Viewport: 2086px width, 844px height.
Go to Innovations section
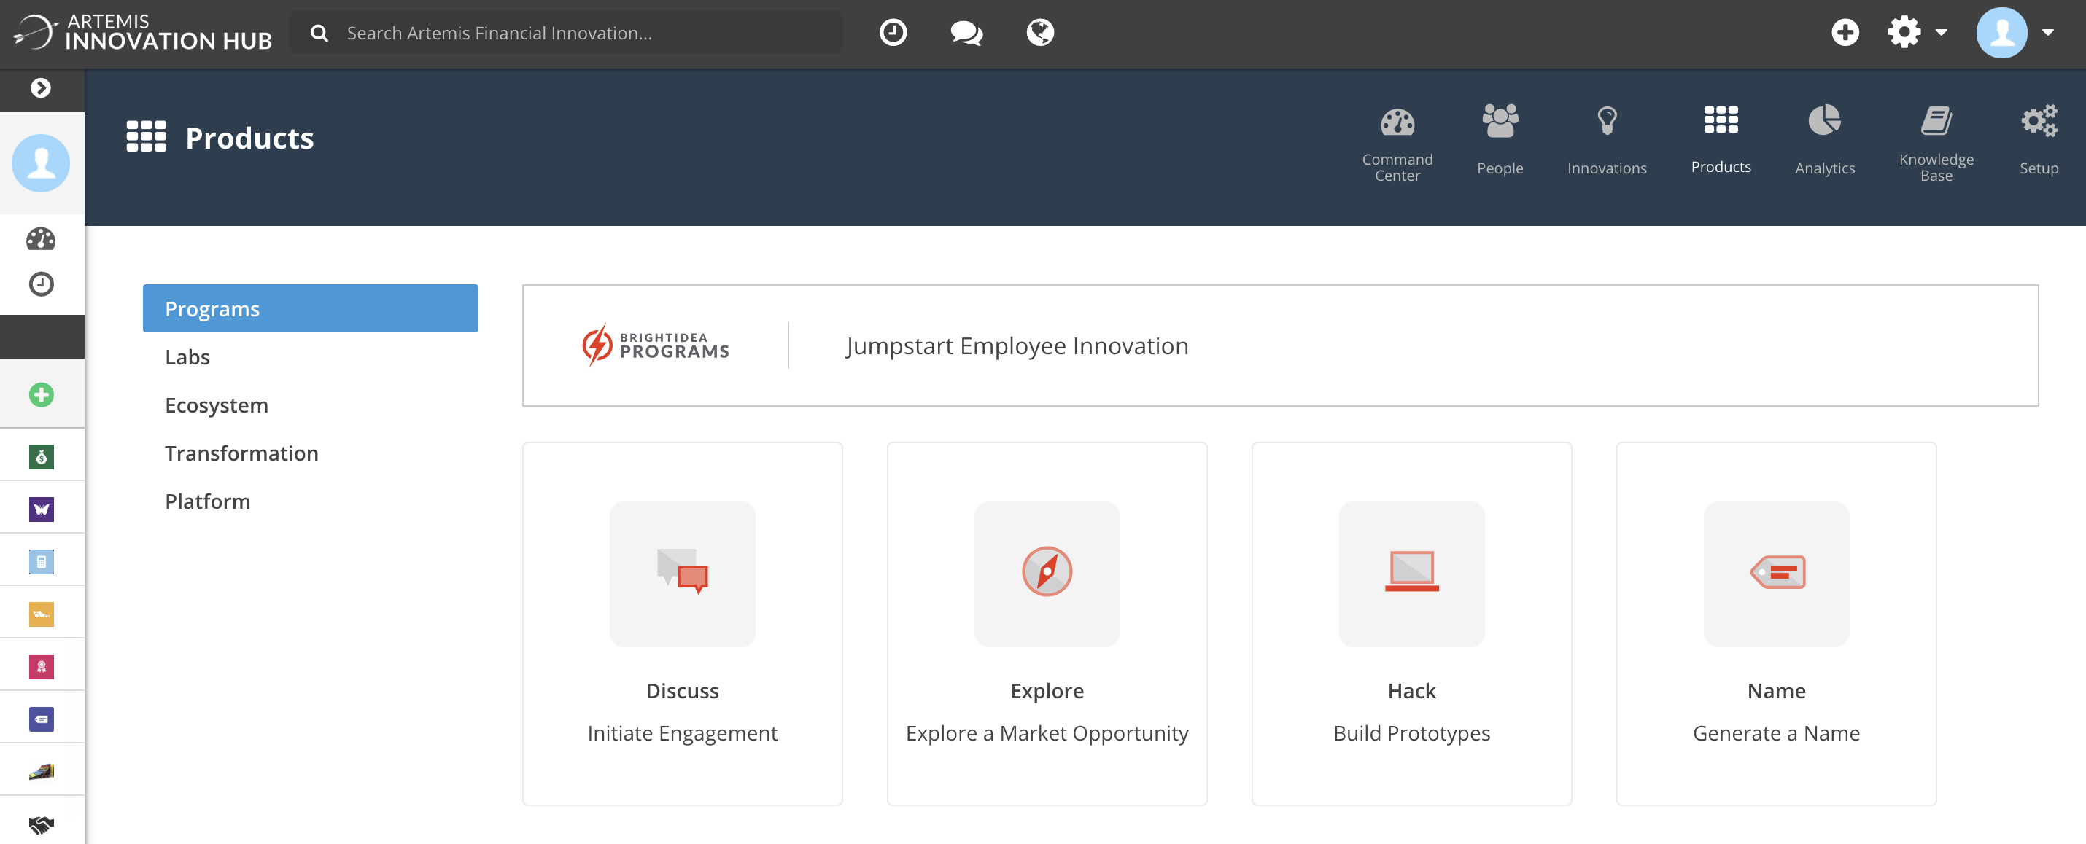pyautogui.click(x=1607, y=141)
